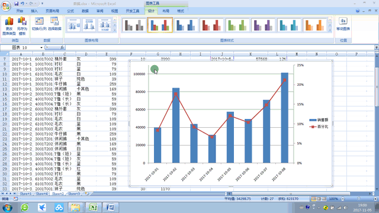
Task: Click Excel icon in the taskbar
Action: (93, 208)
